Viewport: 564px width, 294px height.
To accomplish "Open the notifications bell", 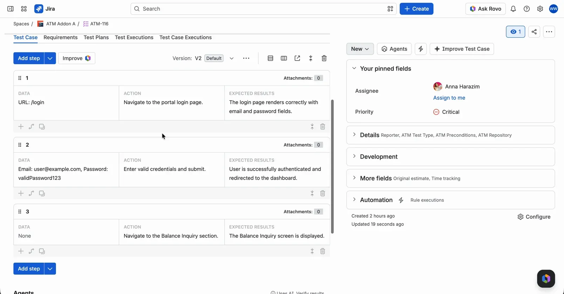I will point(513,9).
